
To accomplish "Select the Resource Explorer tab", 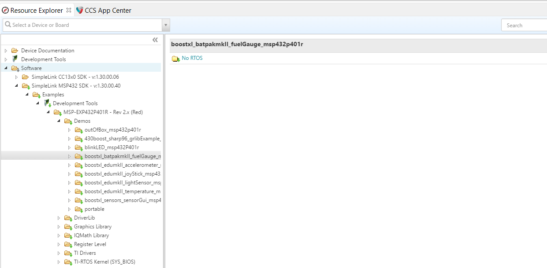I will coord(33,10).
